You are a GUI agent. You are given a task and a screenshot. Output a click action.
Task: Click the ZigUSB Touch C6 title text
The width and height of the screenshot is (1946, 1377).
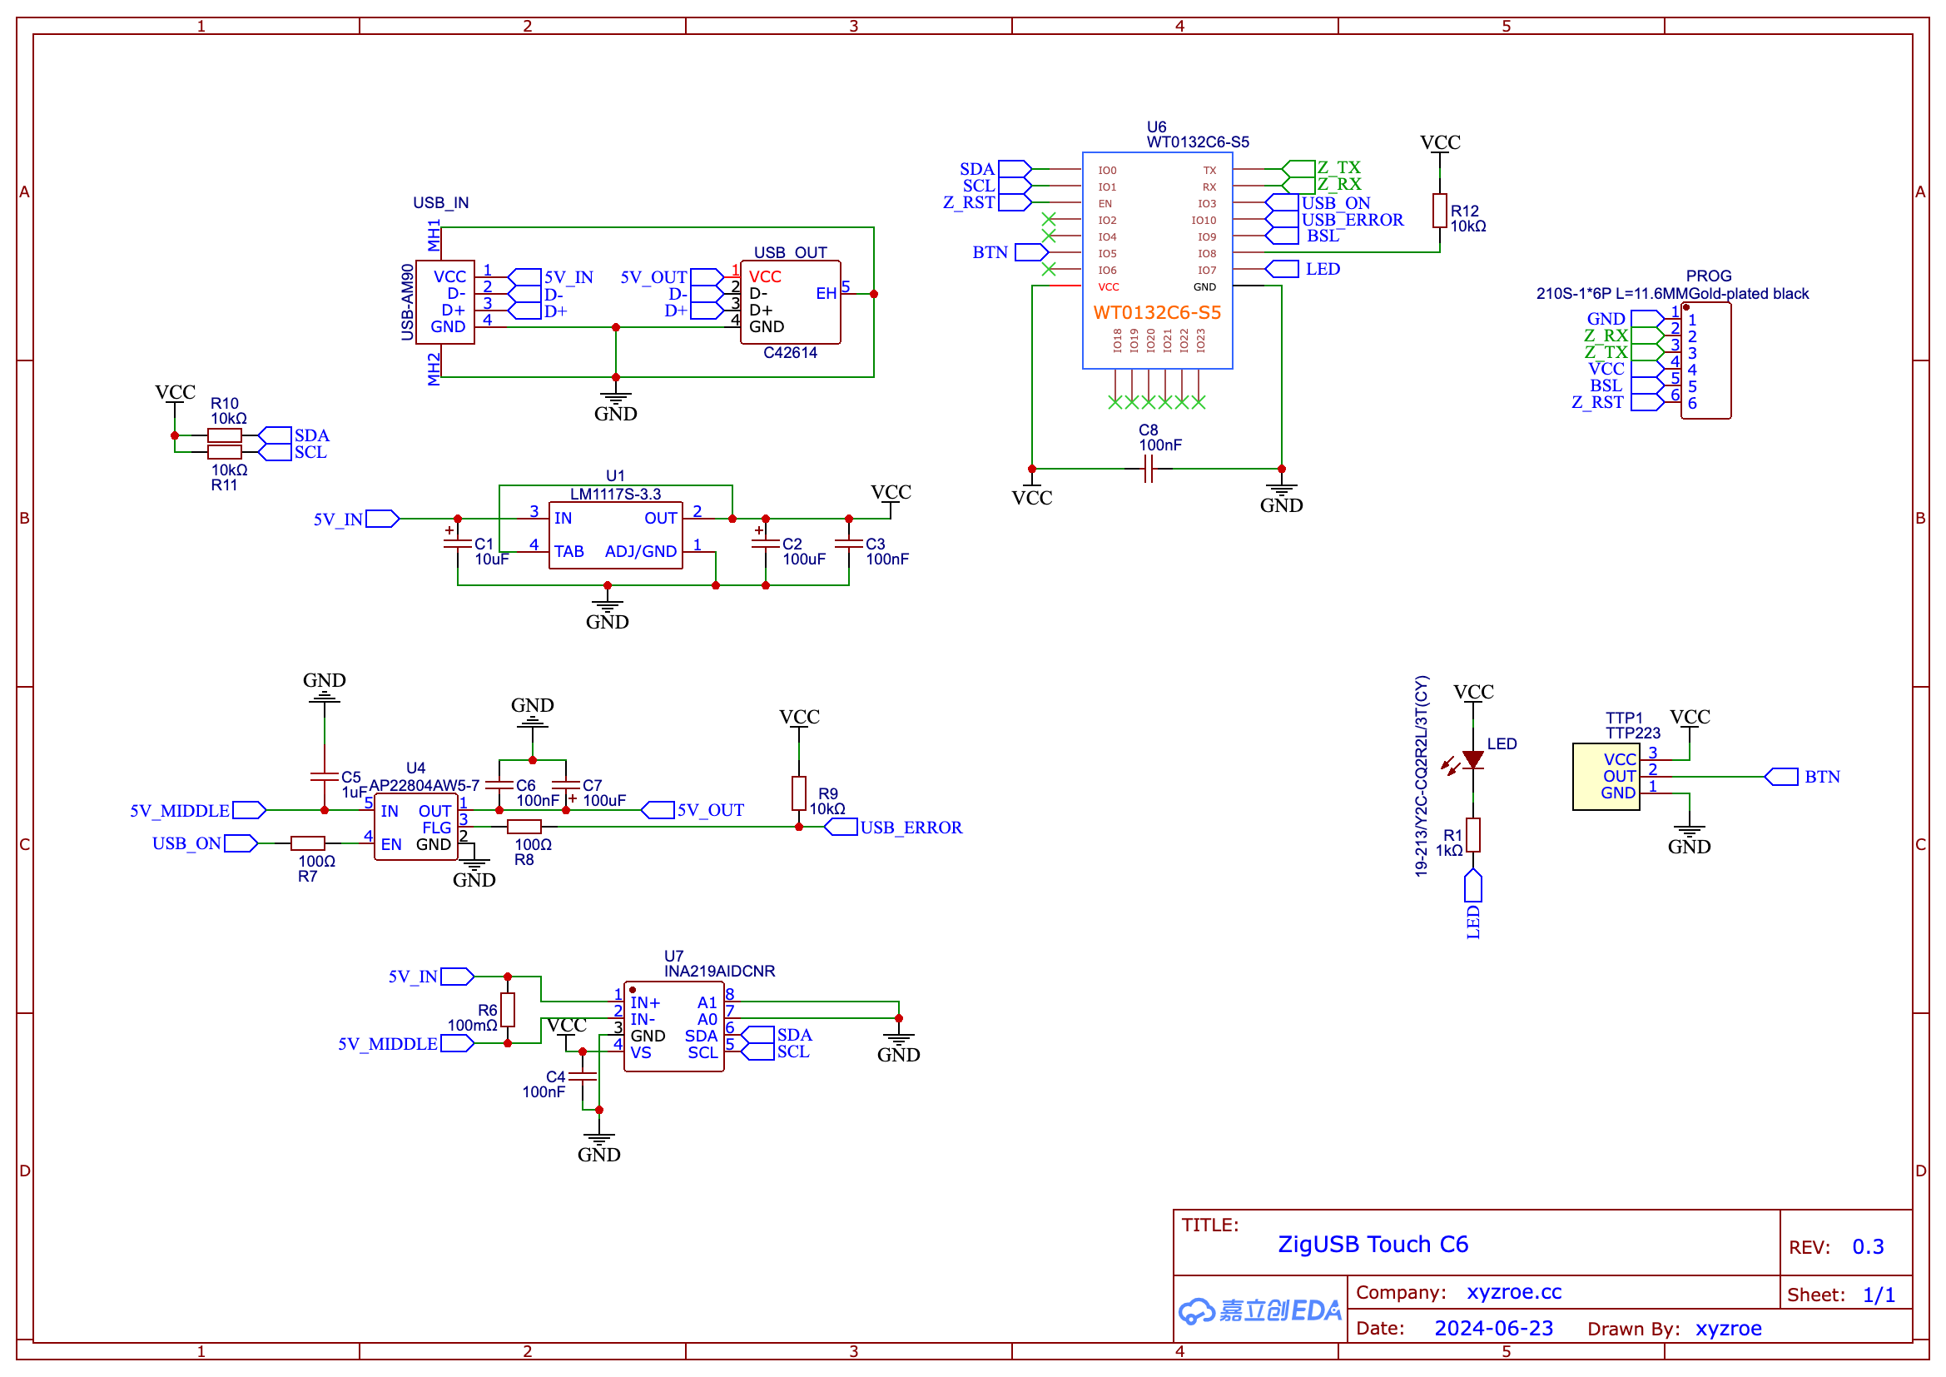tap(1373, 1244)
